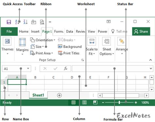Expand Quick Access Toolbar overflow arrows
This screenshot has height=122, width=155.
point(50,22)
